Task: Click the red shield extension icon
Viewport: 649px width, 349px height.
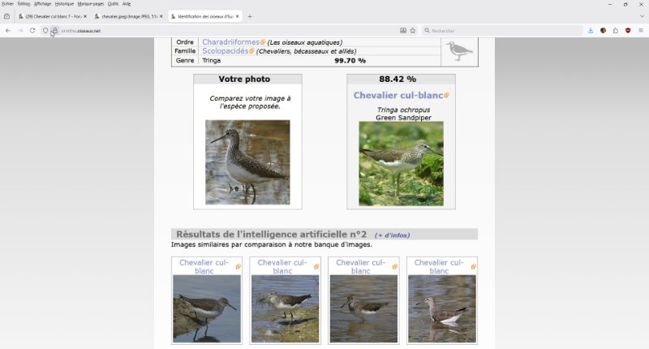Action: point(627,31)
